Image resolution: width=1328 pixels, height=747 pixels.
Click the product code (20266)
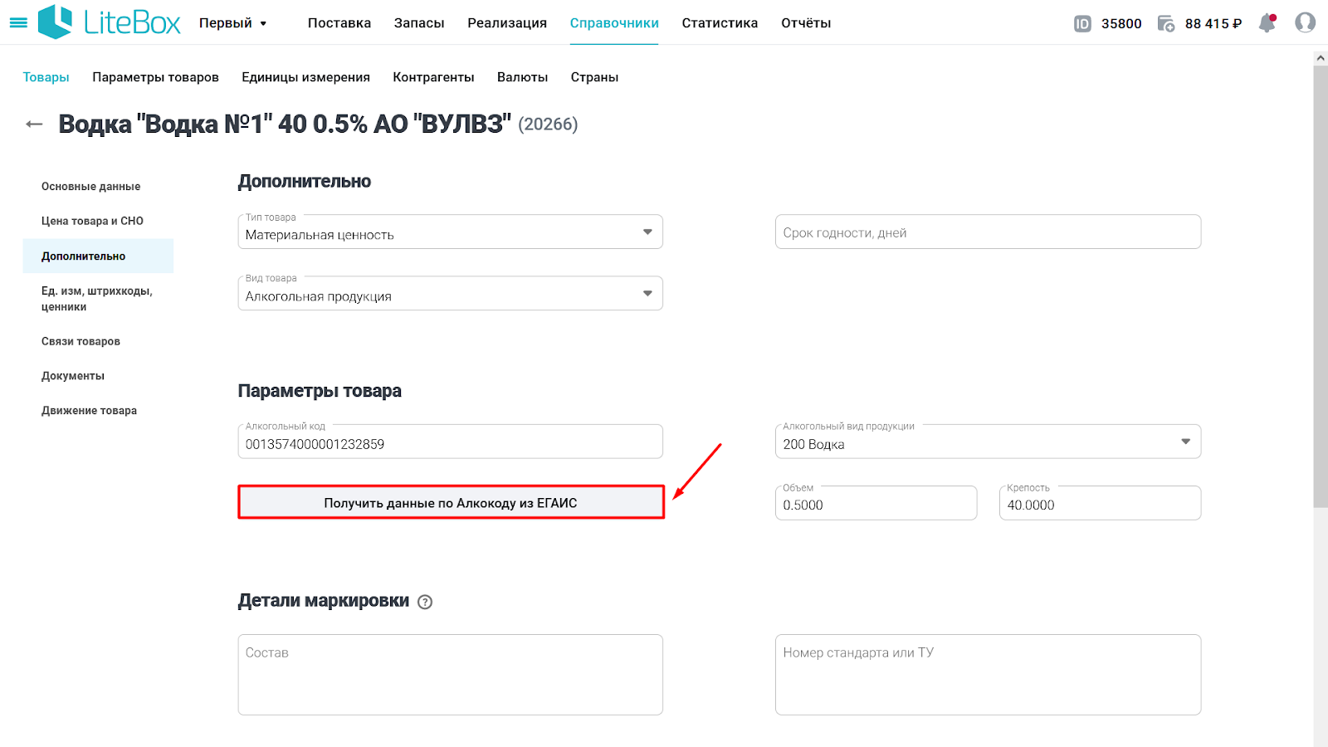coord(548,124)
